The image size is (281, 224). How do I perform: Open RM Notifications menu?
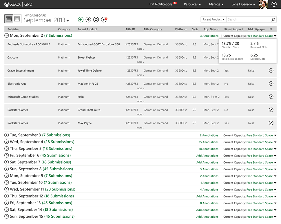[163, 4]
